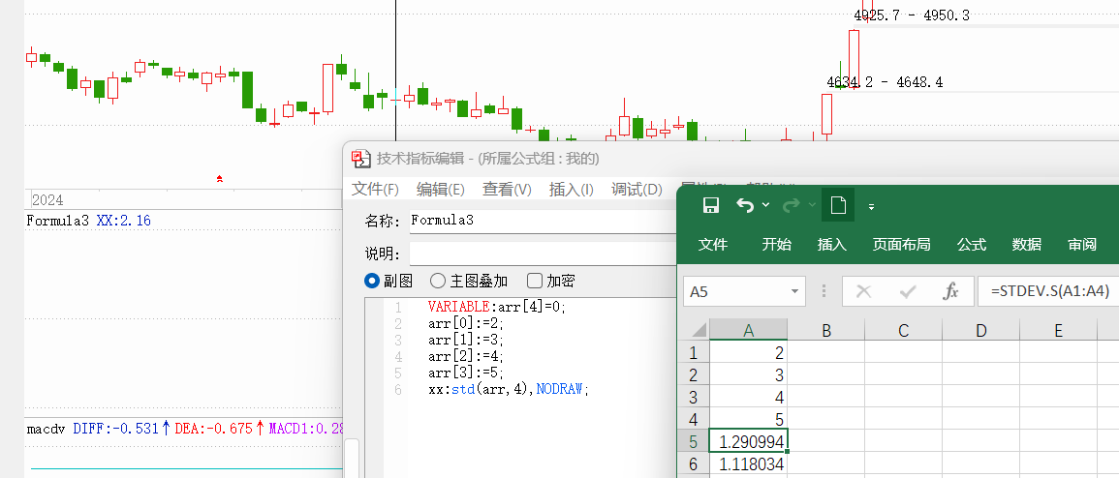1119x478 pixels.
Task: Select row 3 header
Action: tap(693, 397)
